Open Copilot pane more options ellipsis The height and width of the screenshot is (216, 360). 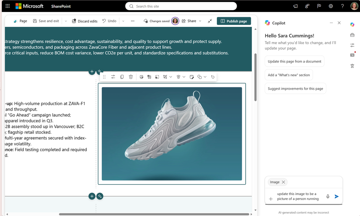click(x=331, y=23)
